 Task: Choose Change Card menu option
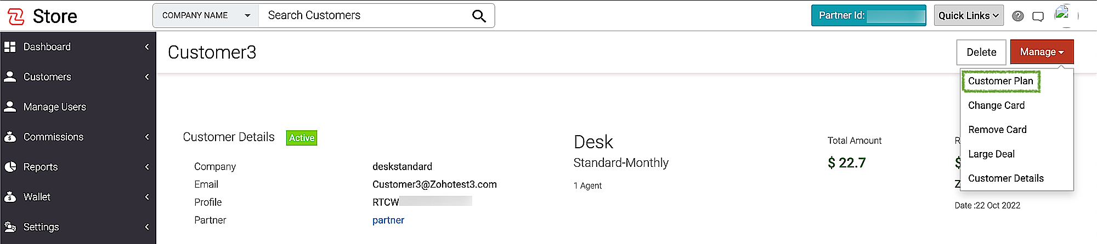(996, 106)
